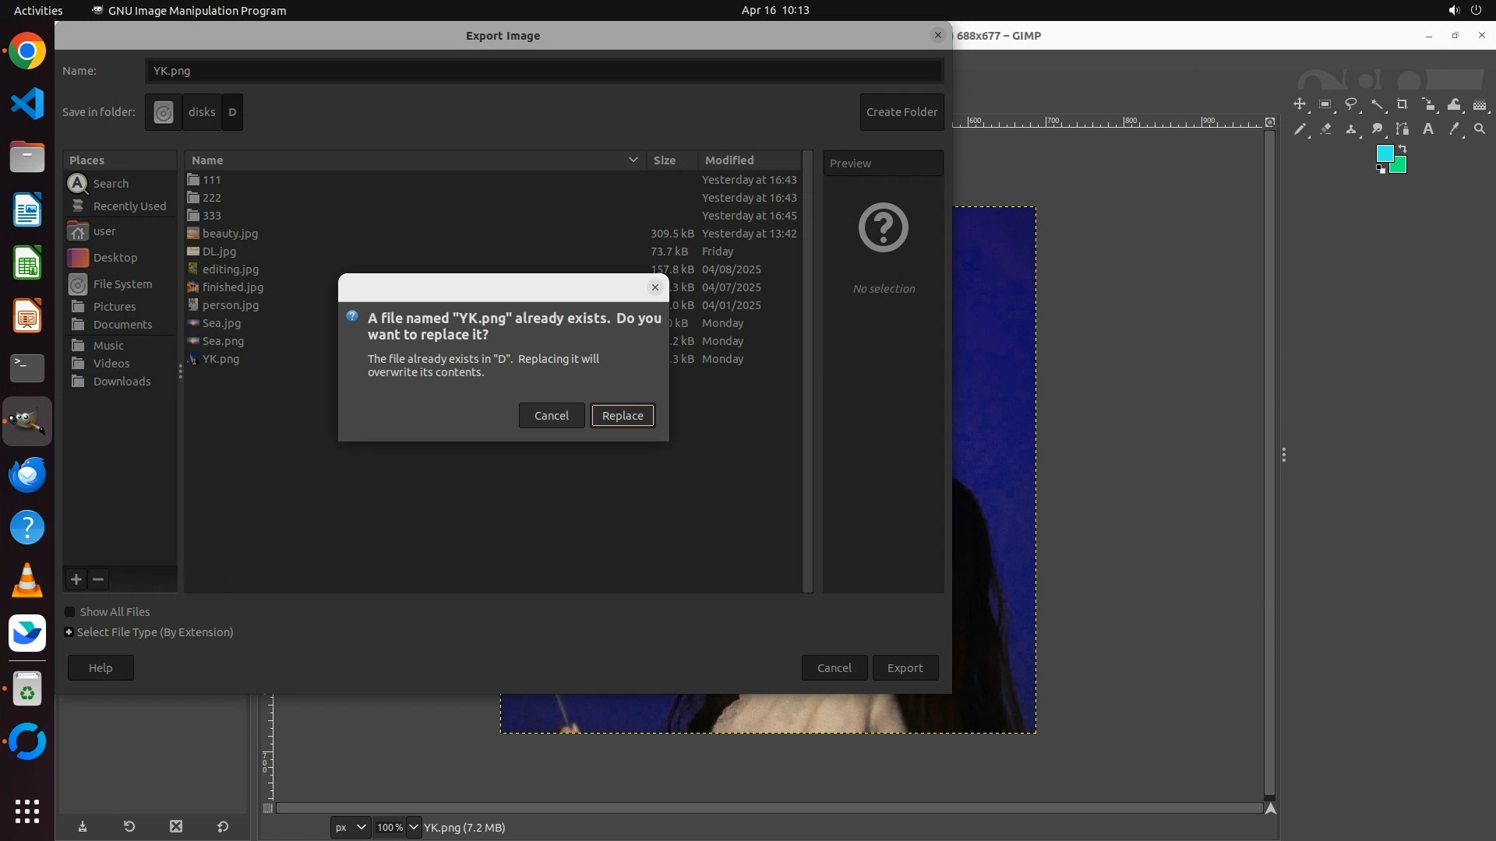This screenshot has height=841, width=1496.
Task: Open Thunderbird from the Ubuntu dock
Action: 27,474
